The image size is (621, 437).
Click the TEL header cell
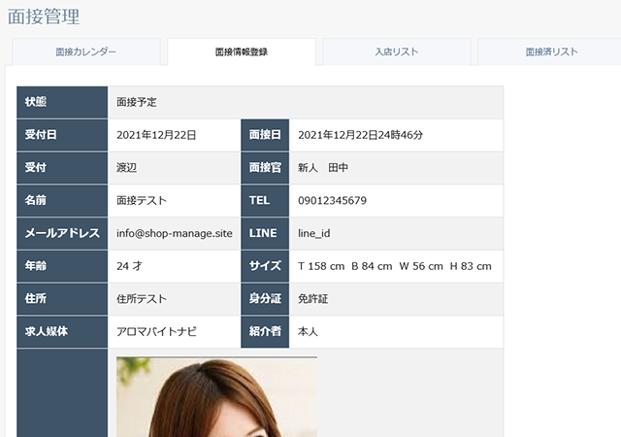tap(265, 201)
